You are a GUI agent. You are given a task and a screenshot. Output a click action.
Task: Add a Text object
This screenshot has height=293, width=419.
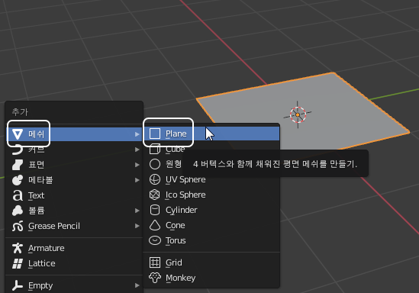74,195
